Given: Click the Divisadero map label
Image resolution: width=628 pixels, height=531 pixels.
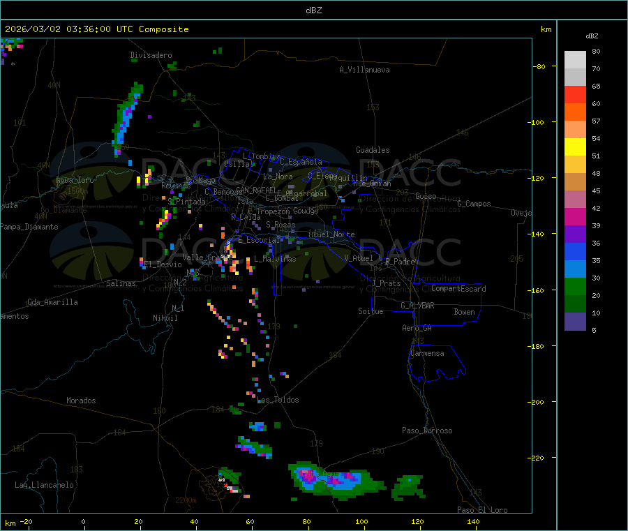Looking at the screenshot, I should 151,55.
